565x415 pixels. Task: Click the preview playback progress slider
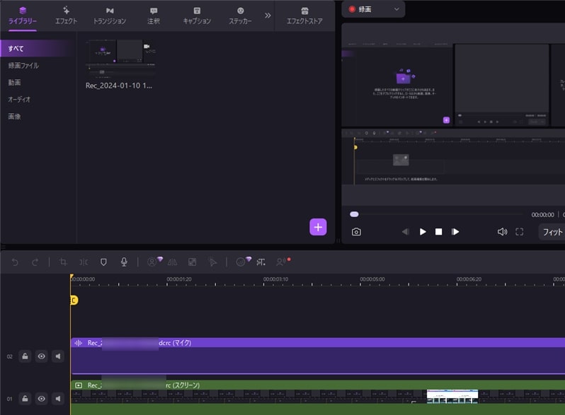(439, 214)
